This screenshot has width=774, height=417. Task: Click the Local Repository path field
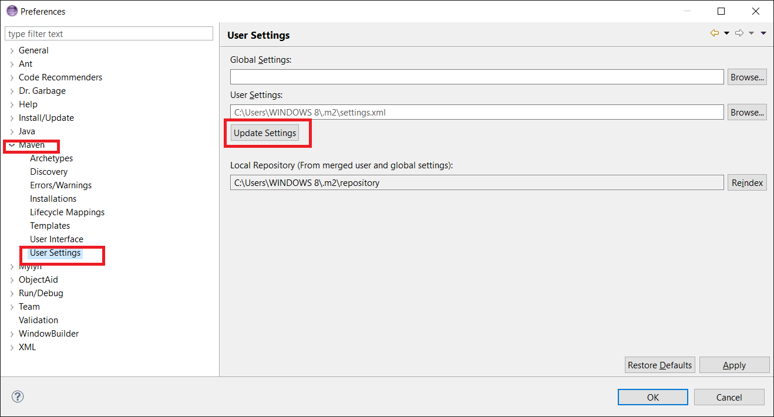(x=477, y=182)
